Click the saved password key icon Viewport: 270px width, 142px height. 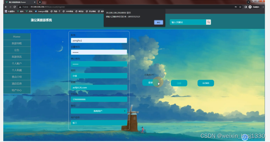(236, 7)
